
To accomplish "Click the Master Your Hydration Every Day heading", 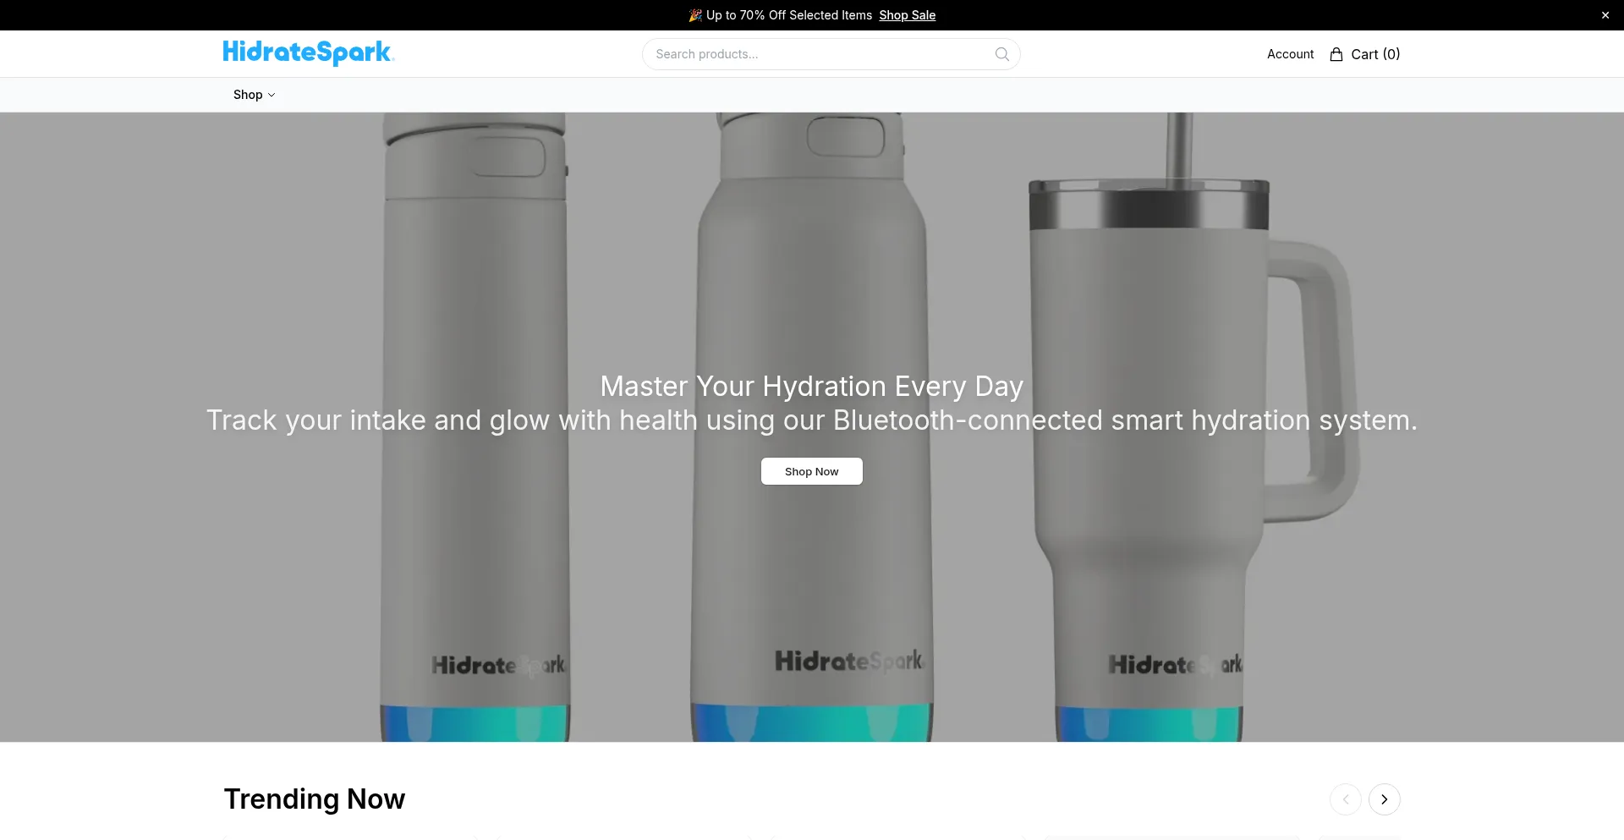I will (x=812, y=386).
